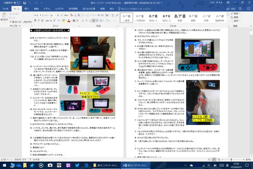Toggle Subscript formatting
Image resolution: width=253 pixels, height=169 pixels.
pos(51,21)
